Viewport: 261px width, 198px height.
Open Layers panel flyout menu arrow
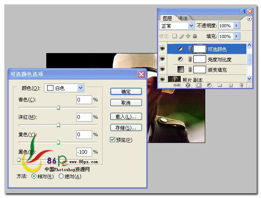[x=249, y=19]
